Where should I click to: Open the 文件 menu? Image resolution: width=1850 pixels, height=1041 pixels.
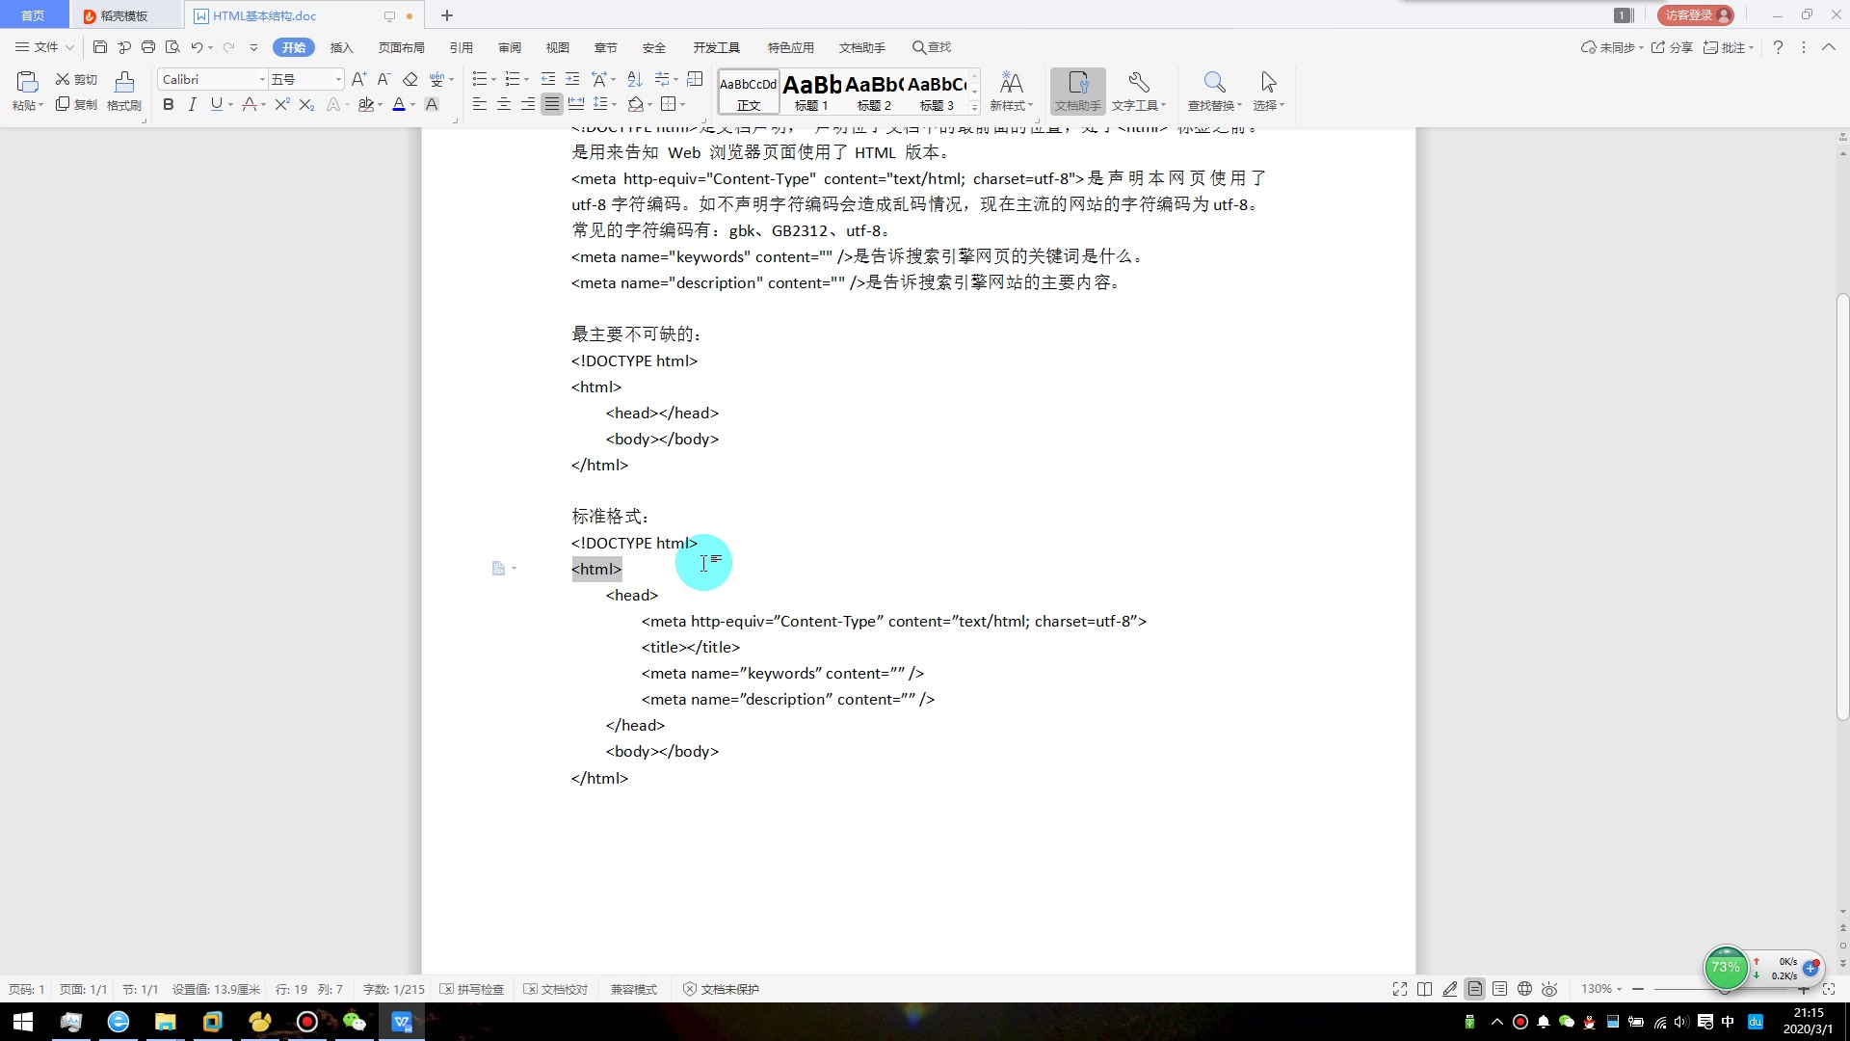tap(42, 46)
